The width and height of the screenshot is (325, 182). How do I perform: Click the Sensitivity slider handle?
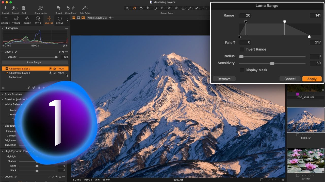click(x=272, y=63)
